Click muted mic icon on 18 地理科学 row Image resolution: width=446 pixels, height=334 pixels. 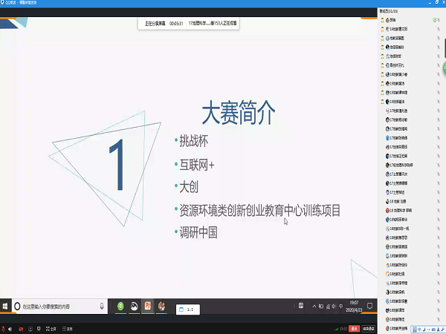coord(439,211)
